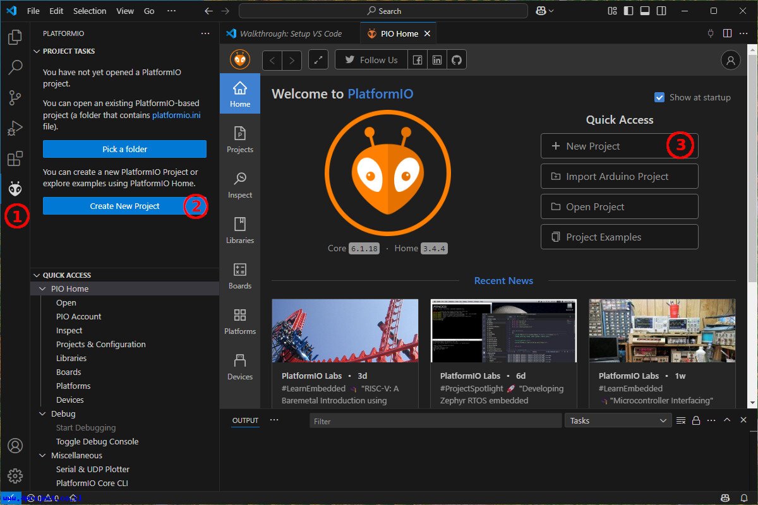Collapse the Project Tasks section

(x=37, y=51)
